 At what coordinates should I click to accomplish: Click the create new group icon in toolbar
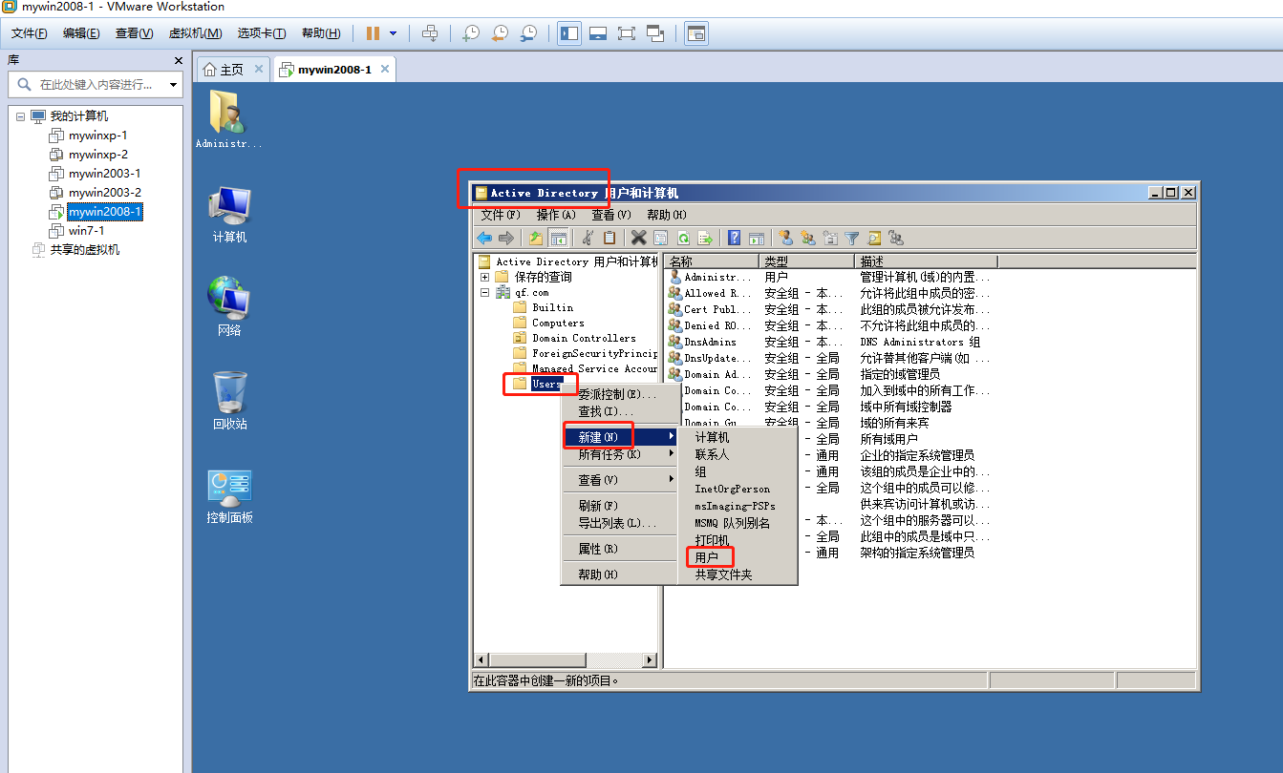coord(807,238)
